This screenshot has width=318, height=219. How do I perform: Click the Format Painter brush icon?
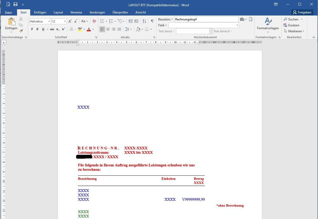pyautogui.click(x=21, y=31)
